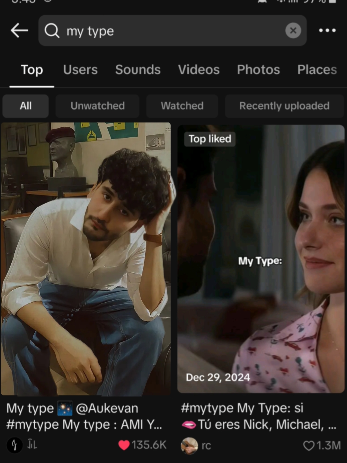This screenshot has width=347, height=463.
Task: Open the three-dot more options menu
Action: 327,31
